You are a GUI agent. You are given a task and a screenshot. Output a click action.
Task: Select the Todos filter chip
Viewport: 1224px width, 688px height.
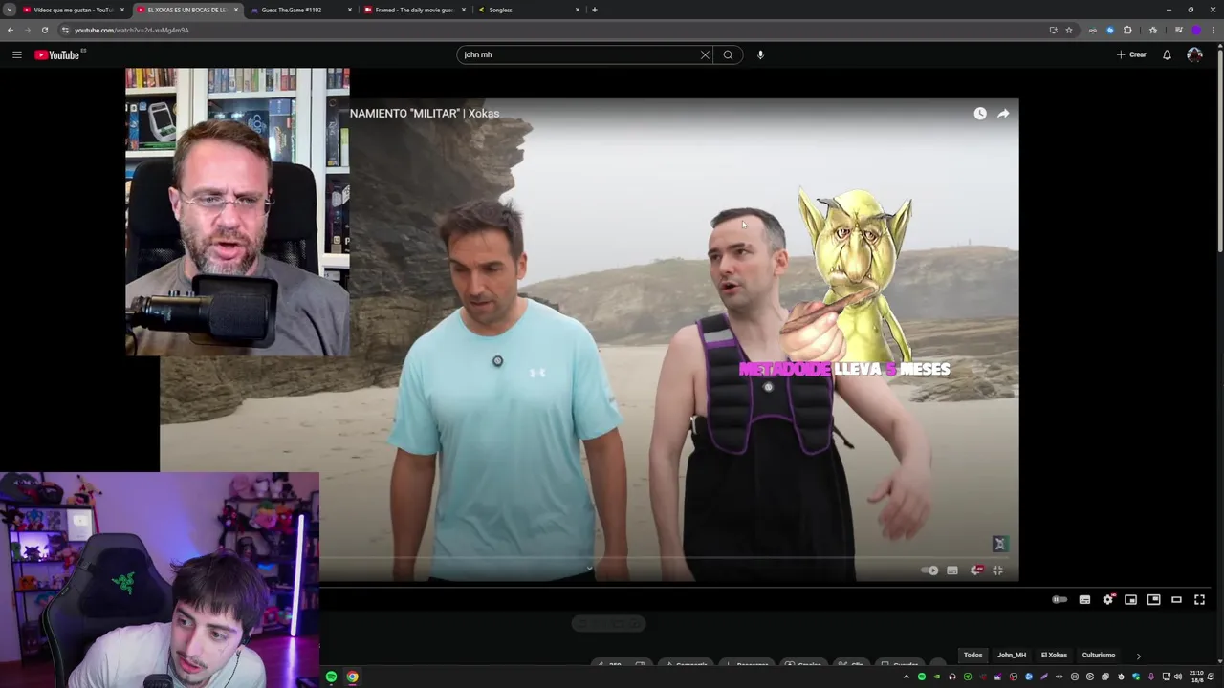click(973, 656)
